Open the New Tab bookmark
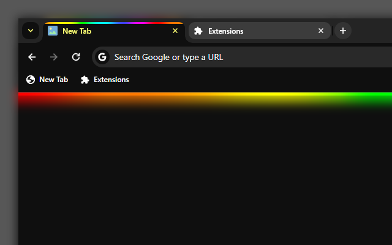The height and width of the screenshot is (245, 392). (x=47, y=80)
